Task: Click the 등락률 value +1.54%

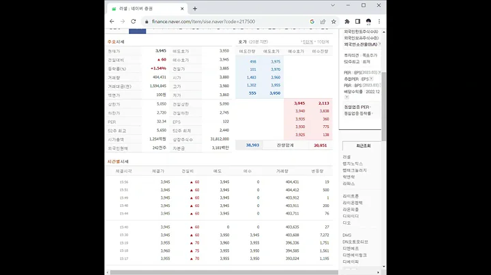Action: pyautogui.click(x=158, y=69)
